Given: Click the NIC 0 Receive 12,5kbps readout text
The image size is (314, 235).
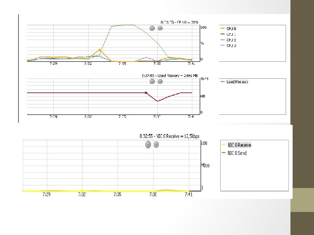Looking at the screenshot, I should pyautogui.click(x=169, y=136).
